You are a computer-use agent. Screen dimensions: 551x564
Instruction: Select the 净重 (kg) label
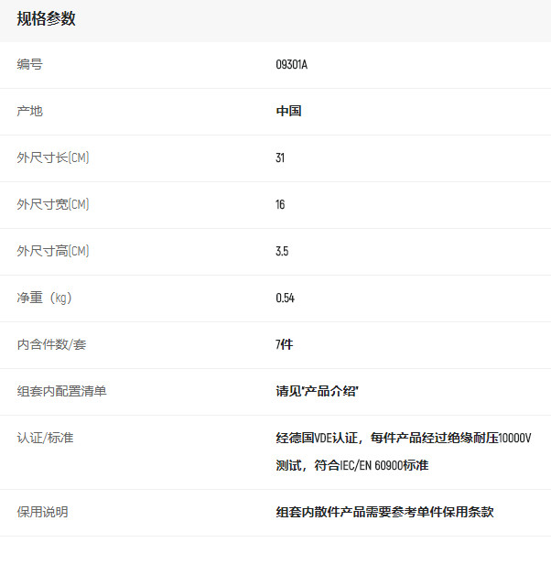pyautogui.click(x=44, y=298)
